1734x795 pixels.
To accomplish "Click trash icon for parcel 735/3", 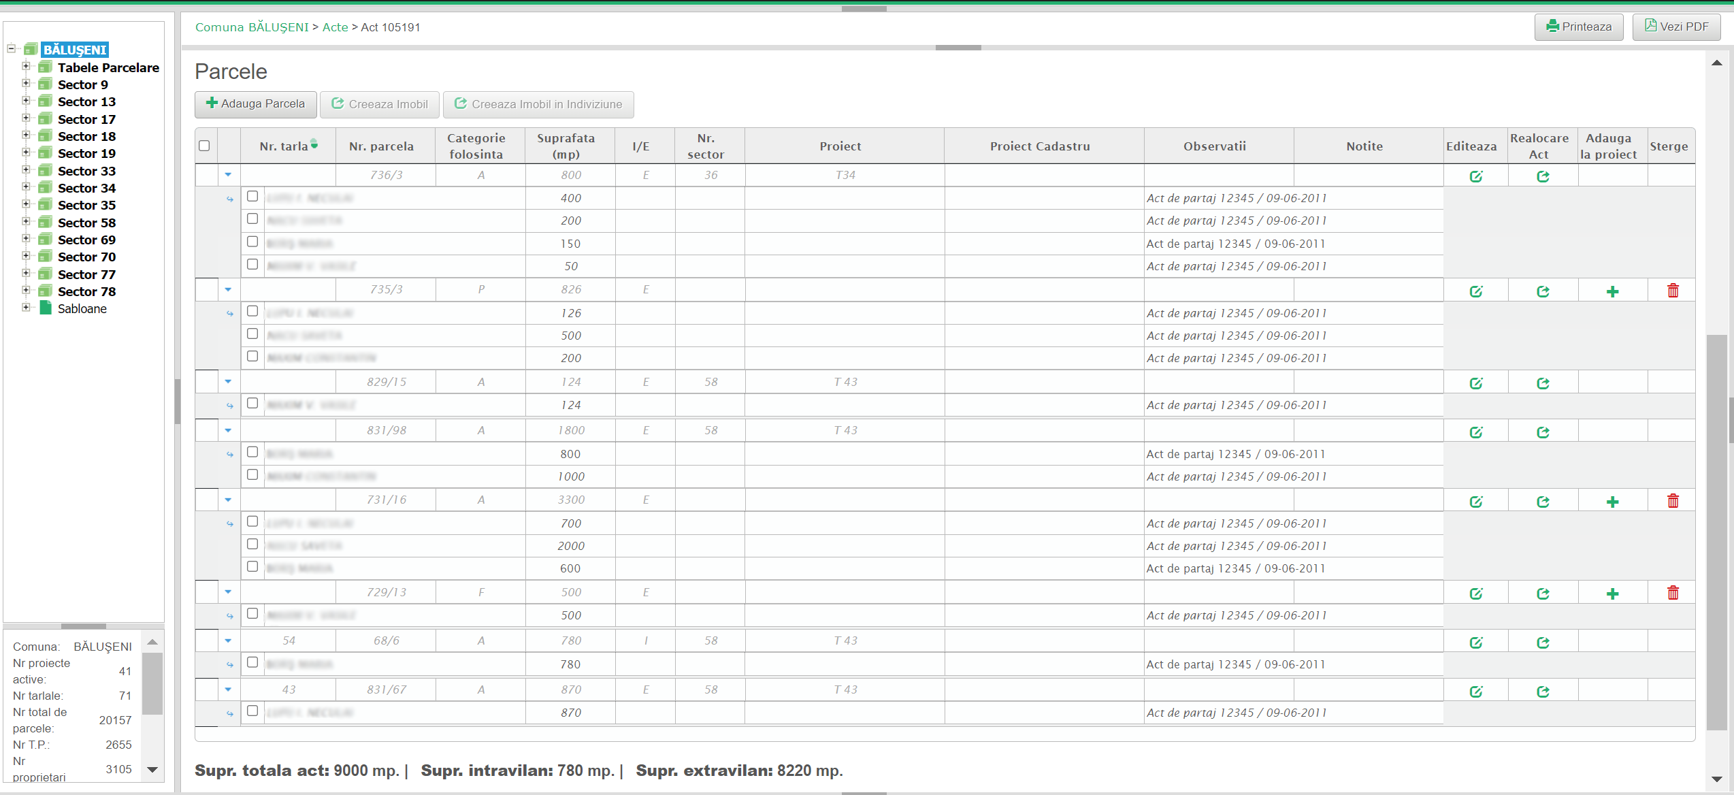I will [1673, 291].
